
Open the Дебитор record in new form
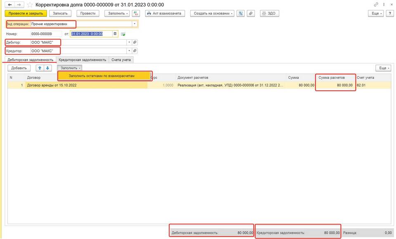(x=134, y=42)
